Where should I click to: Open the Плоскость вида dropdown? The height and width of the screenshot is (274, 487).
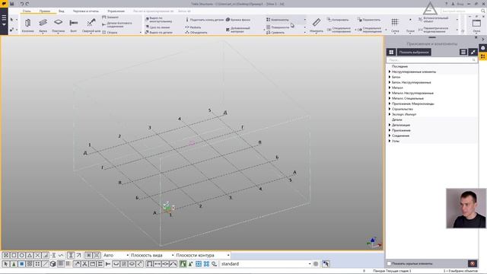click(x=152, y=255)
